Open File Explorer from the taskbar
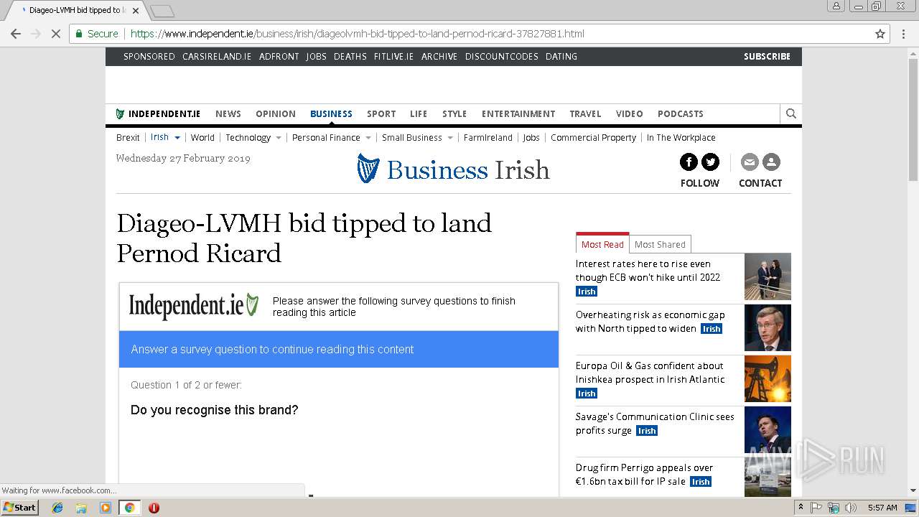Screen dimensions: 919x517 tap(81, 508)
